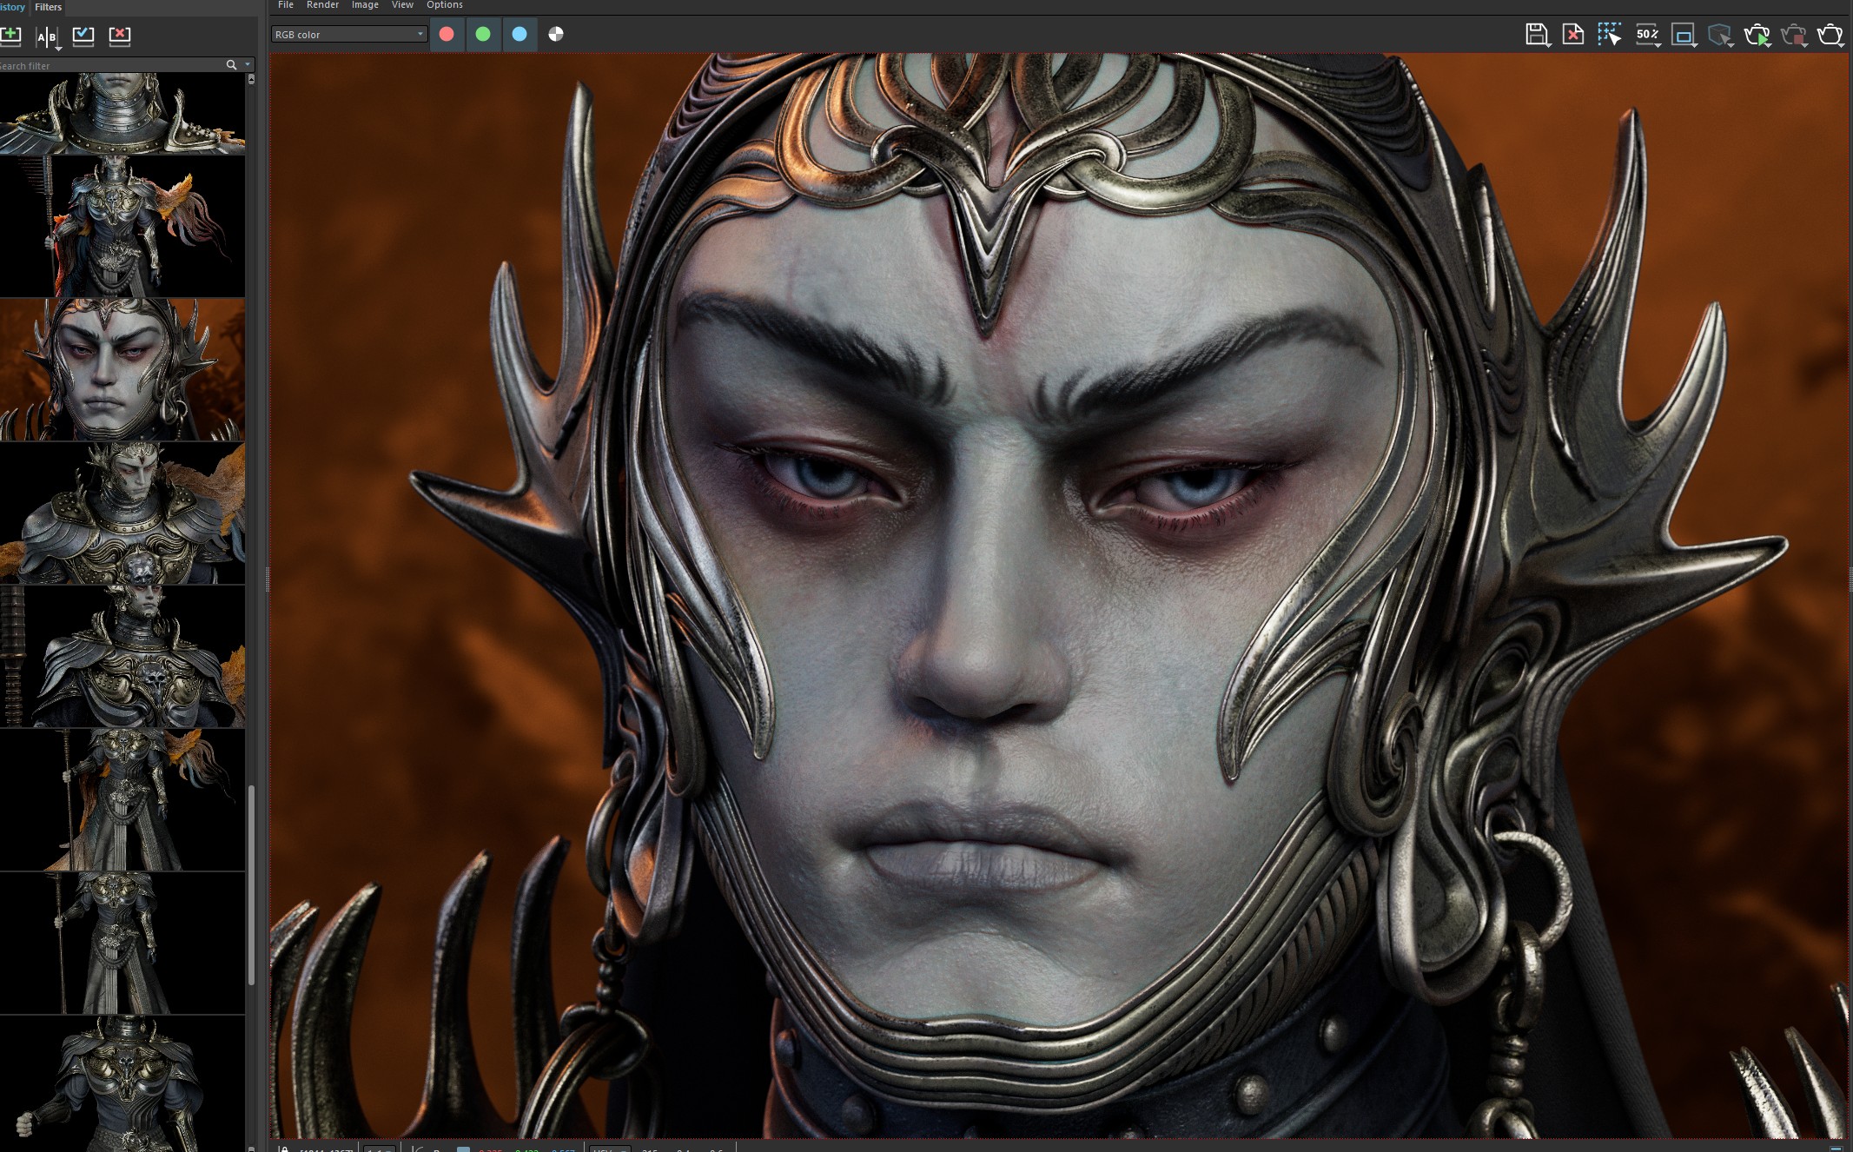Viewport: 1853px width, 1152px height.
Task: Click the save to history icon
Action: coord(11,36)
